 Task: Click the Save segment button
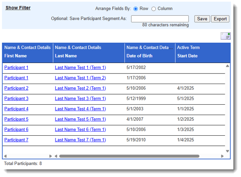pyautogui.click(x=202, y=19)
